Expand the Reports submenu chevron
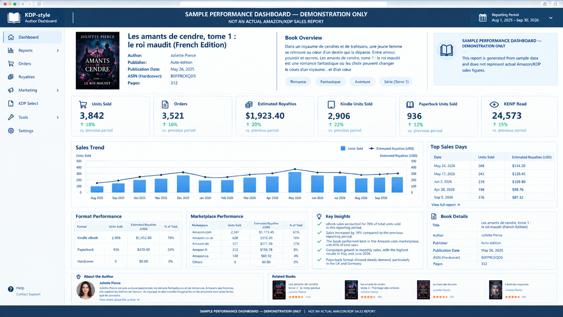Screen dimensions: 563x317 click(x=58, y=51)
